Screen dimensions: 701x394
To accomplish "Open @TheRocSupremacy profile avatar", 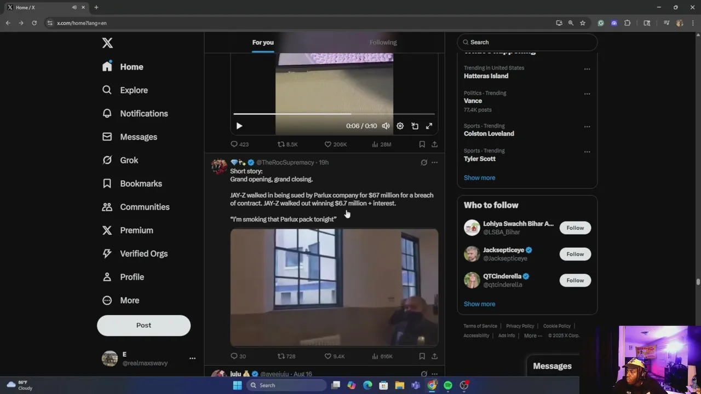I will pos(219,166).
